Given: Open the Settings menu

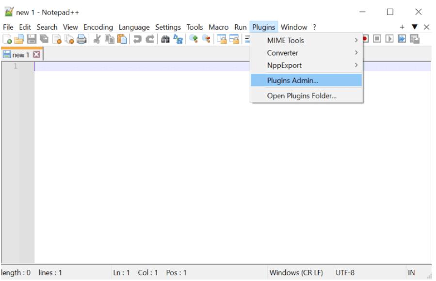Looking at the screenshot, I should [x=167, y=27].
